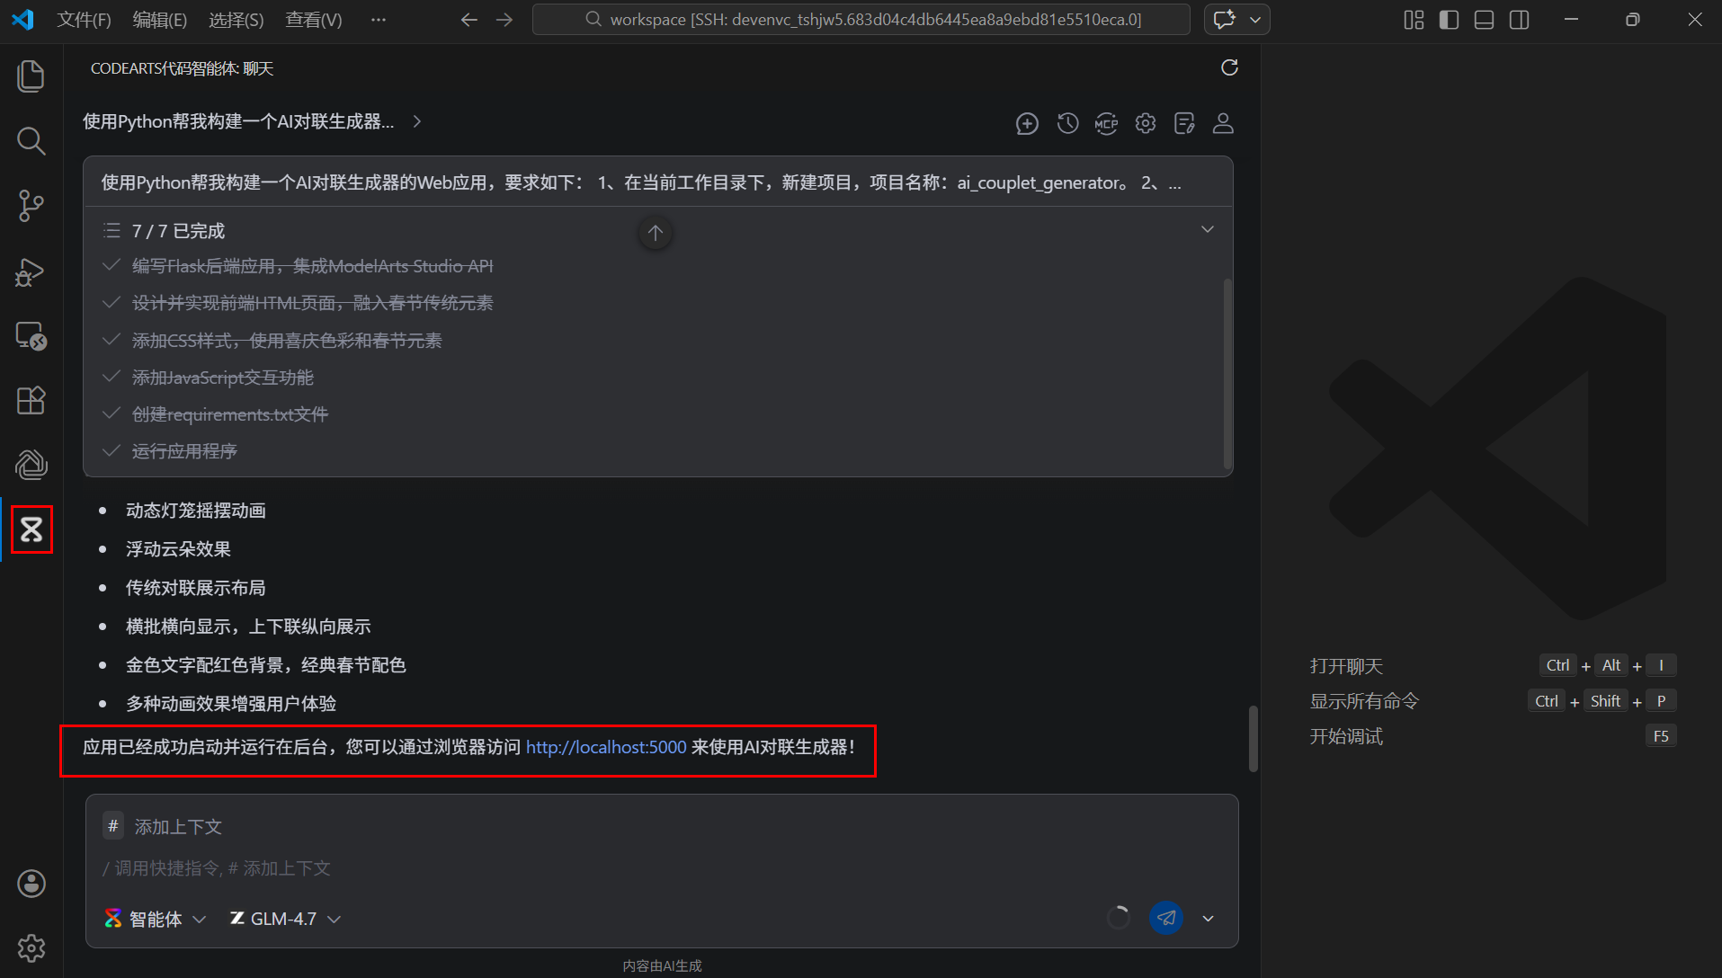Open the 文件(F) menu

(84, 20)
